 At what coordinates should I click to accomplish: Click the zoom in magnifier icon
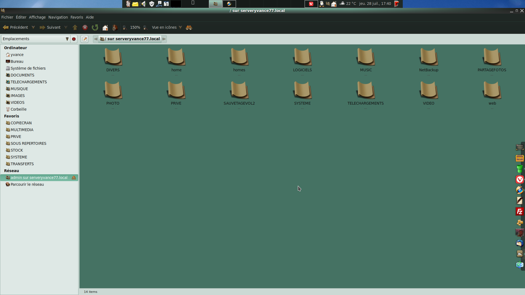(145, 27)
